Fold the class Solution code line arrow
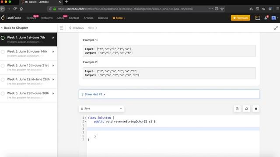Screen dimensions: 280x157 tap(86, 118)
